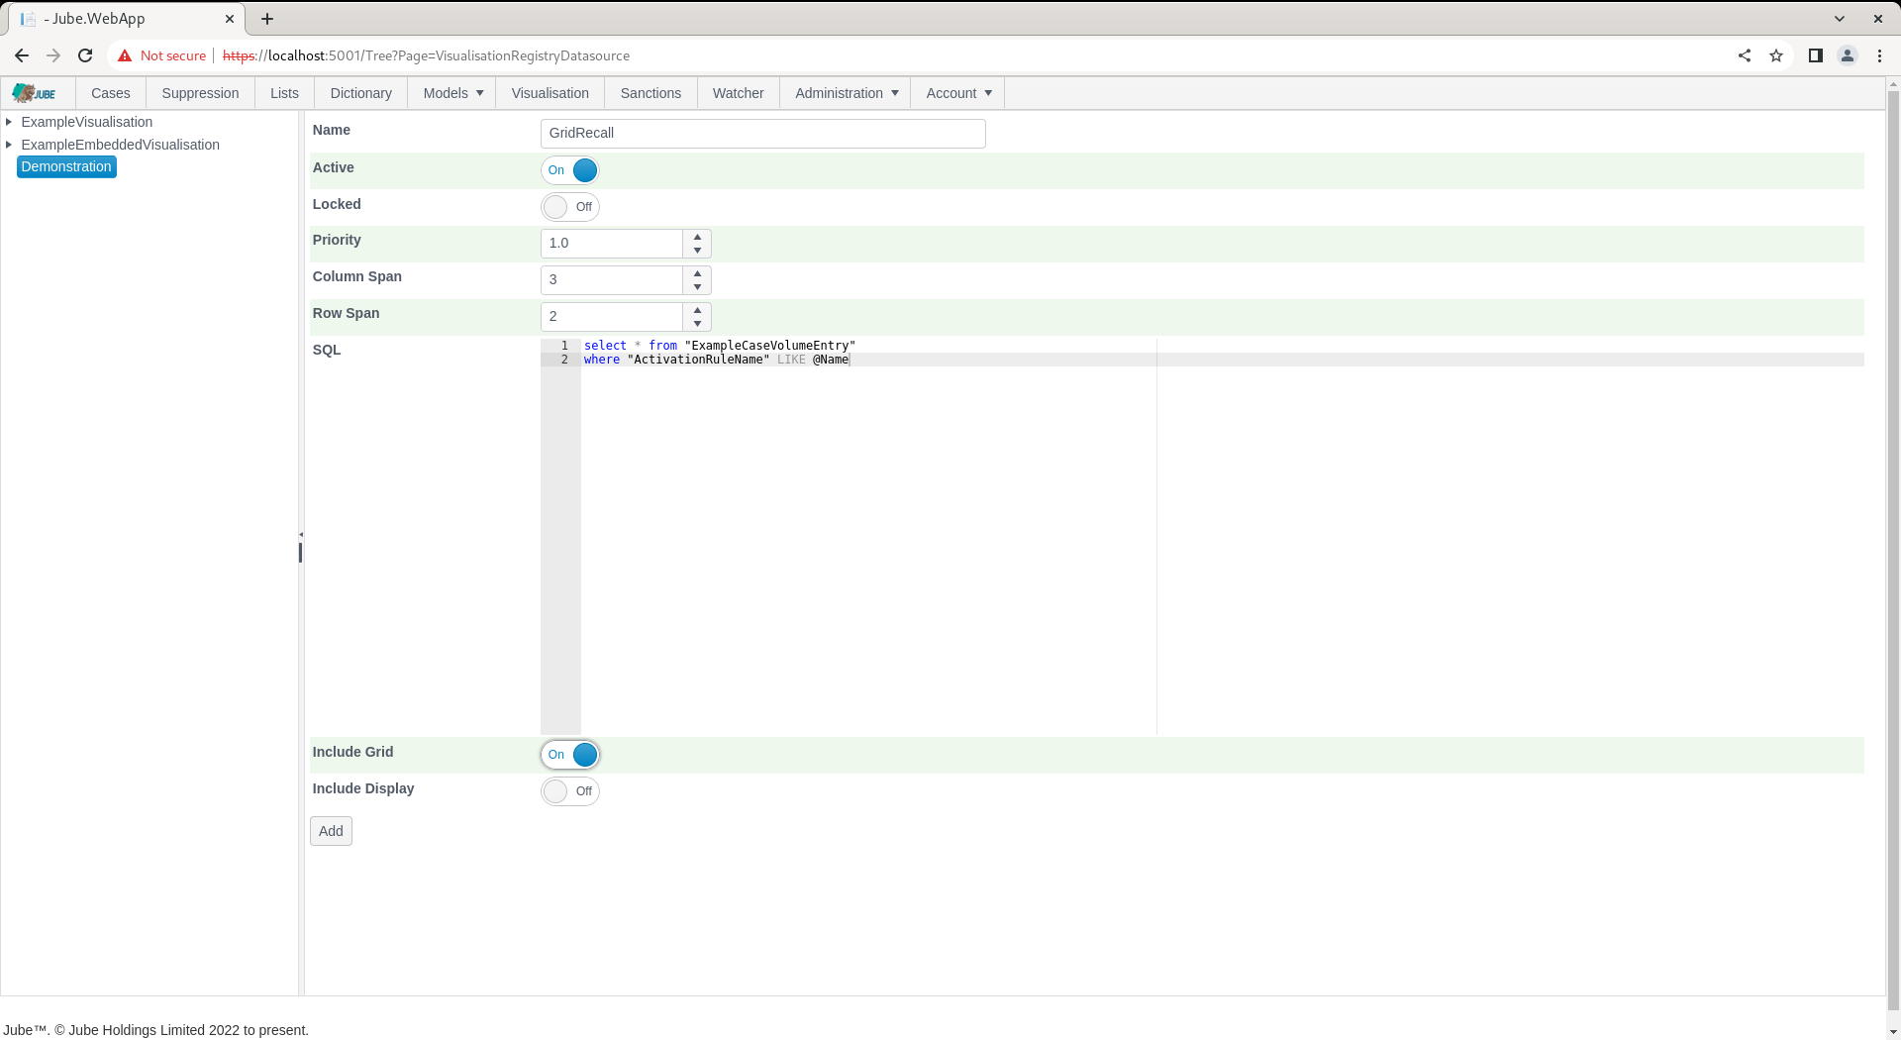Click the Jube logo icon
Image resolution: width=1901 pixels, height=1040 pixels.
pos(35,93)
